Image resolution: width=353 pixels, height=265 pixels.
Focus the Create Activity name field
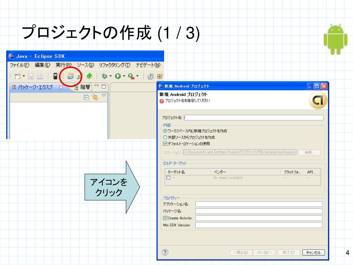tap(259, 218)
